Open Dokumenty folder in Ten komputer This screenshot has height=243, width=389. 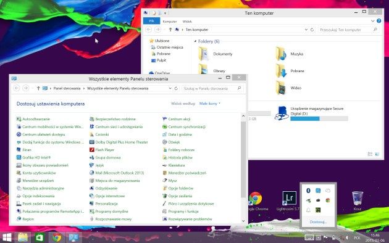coord(215,54)
